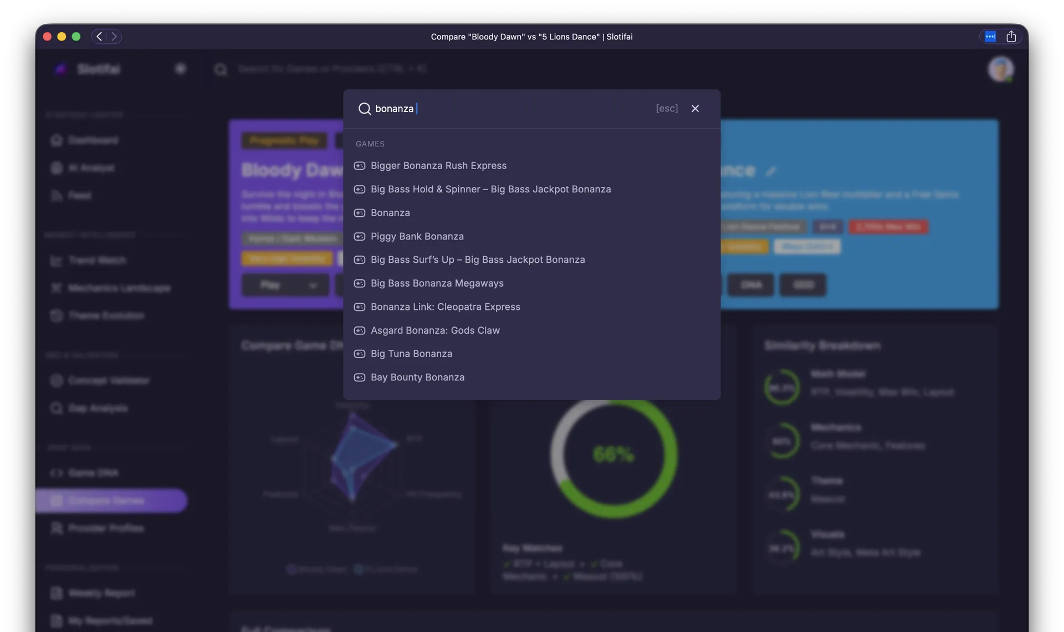Viewport: 1064px width, 632px height.
Task: Click game icon beside Asgard Bonanza: Gods Claw
Action: click(360, 330)
